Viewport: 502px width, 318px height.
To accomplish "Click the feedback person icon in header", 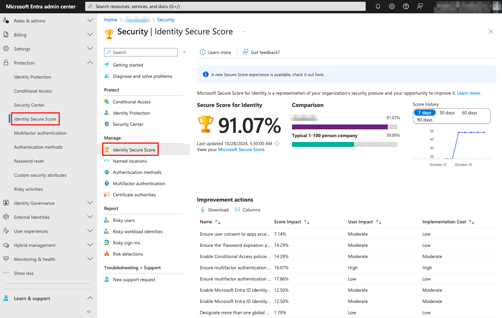I will (420, 6).
